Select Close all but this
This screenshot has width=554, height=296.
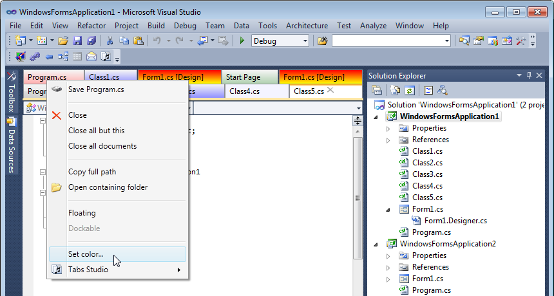pos(117,131)
